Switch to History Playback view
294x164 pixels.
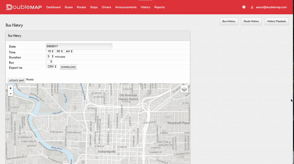[277, 21]
